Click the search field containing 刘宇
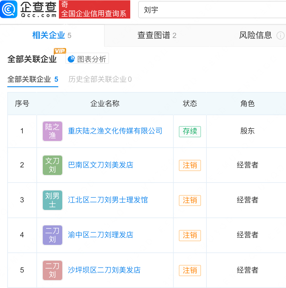Screen dimensions: 286x288 (x=212, y=10)
